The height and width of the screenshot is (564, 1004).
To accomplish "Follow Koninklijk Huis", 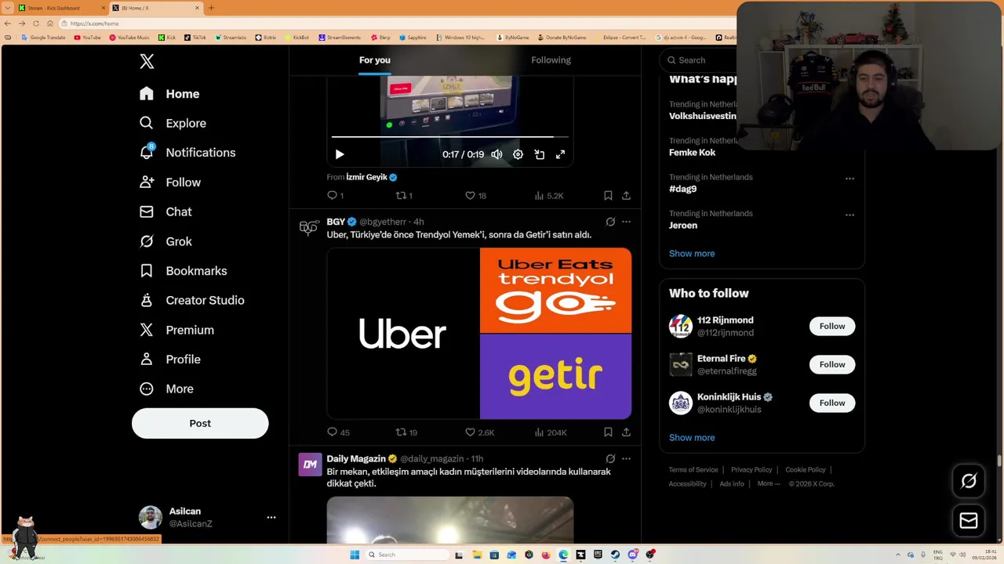I will pos(832,403).
